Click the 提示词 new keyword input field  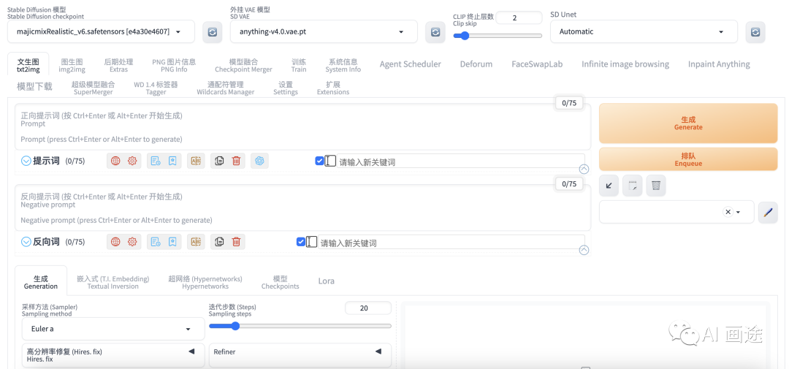click(x=461, y=162)
